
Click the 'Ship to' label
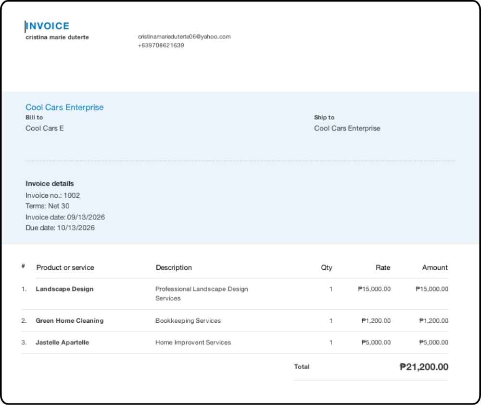click(x=324, y=117)
